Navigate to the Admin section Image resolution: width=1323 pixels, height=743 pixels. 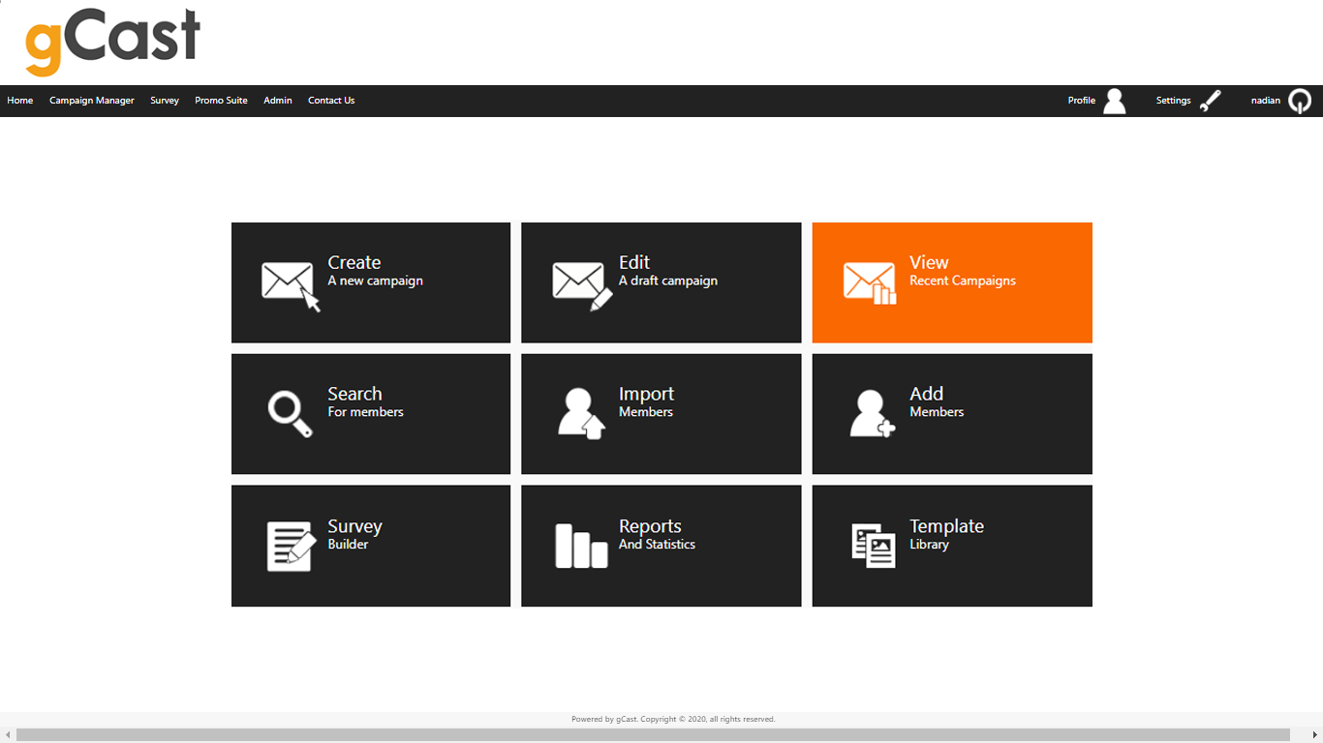(x=277, y=101)
